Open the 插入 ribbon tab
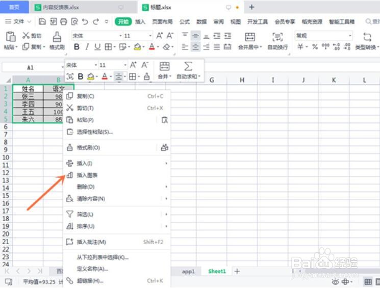The width and height of the screenshot is (380, 288). click(140, 22)
